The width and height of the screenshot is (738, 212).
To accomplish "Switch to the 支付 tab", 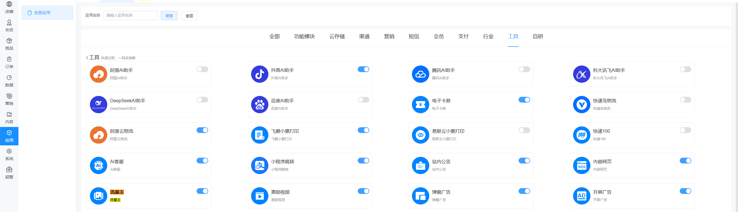I will click(x=464, y=36).
